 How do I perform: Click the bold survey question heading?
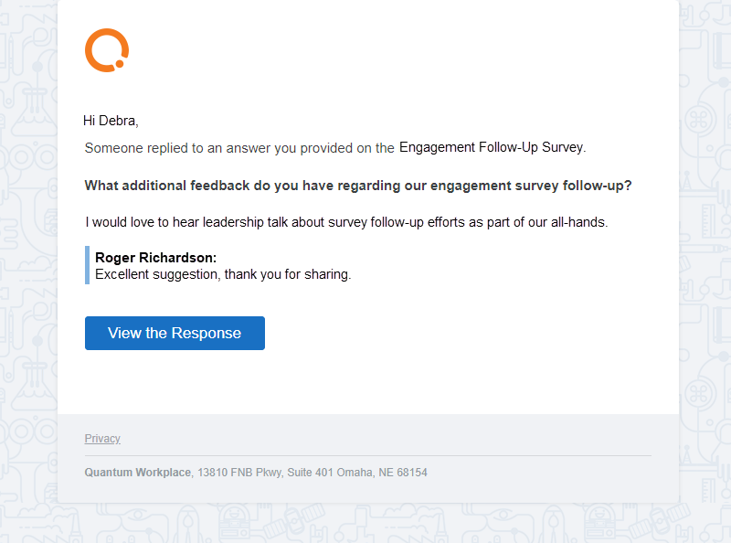358,186
